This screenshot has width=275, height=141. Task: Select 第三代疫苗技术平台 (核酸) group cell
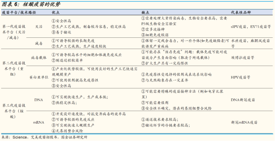(x=14, y=111)
